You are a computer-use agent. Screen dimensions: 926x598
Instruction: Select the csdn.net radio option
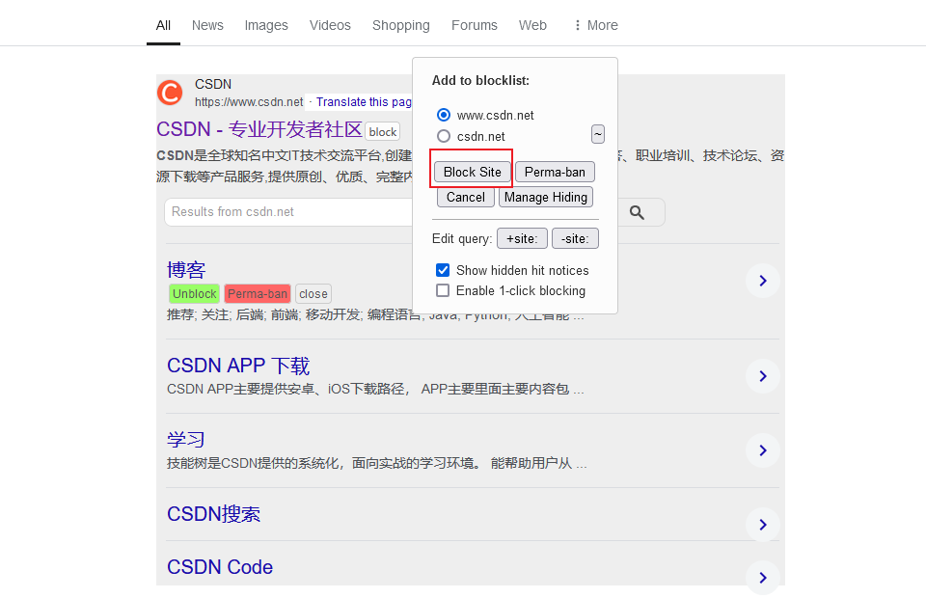[444, 136]
